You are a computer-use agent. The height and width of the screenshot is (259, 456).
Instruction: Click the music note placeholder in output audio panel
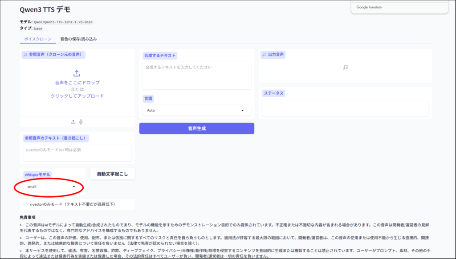tap(345, 67)
